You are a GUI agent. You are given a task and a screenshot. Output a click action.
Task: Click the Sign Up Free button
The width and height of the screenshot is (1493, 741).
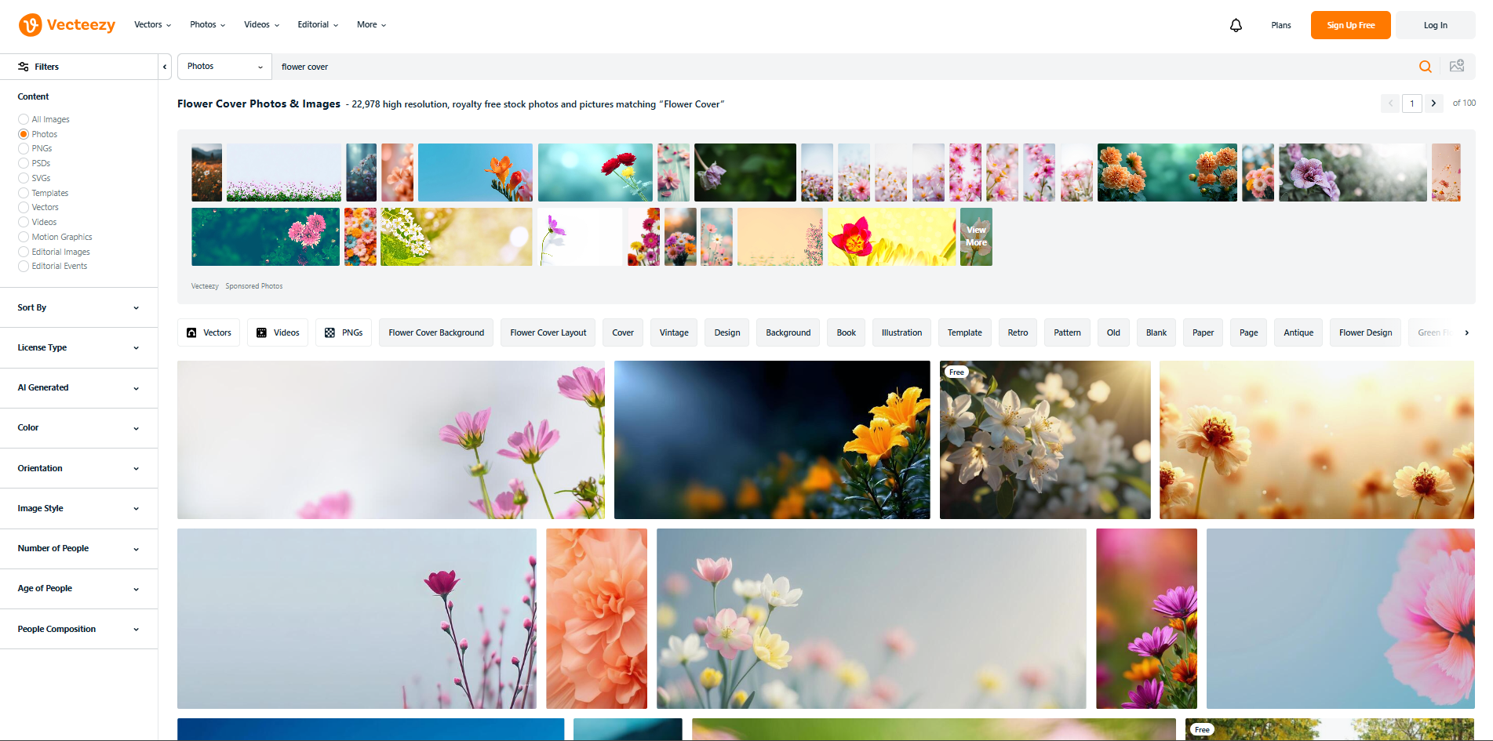tap(1350, 25)
